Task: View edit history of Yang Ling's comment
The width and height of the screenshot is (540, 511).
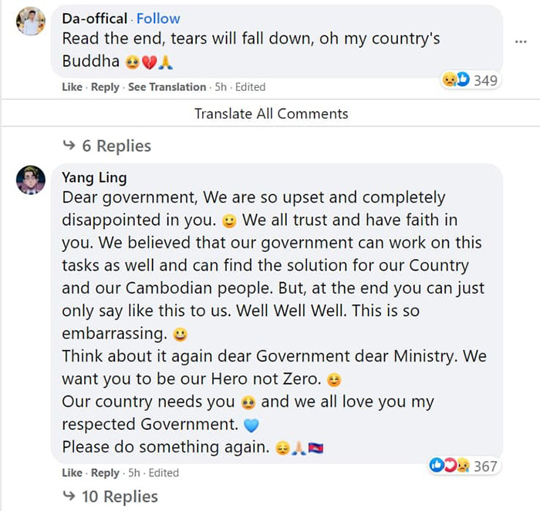Action: (164, 472)
